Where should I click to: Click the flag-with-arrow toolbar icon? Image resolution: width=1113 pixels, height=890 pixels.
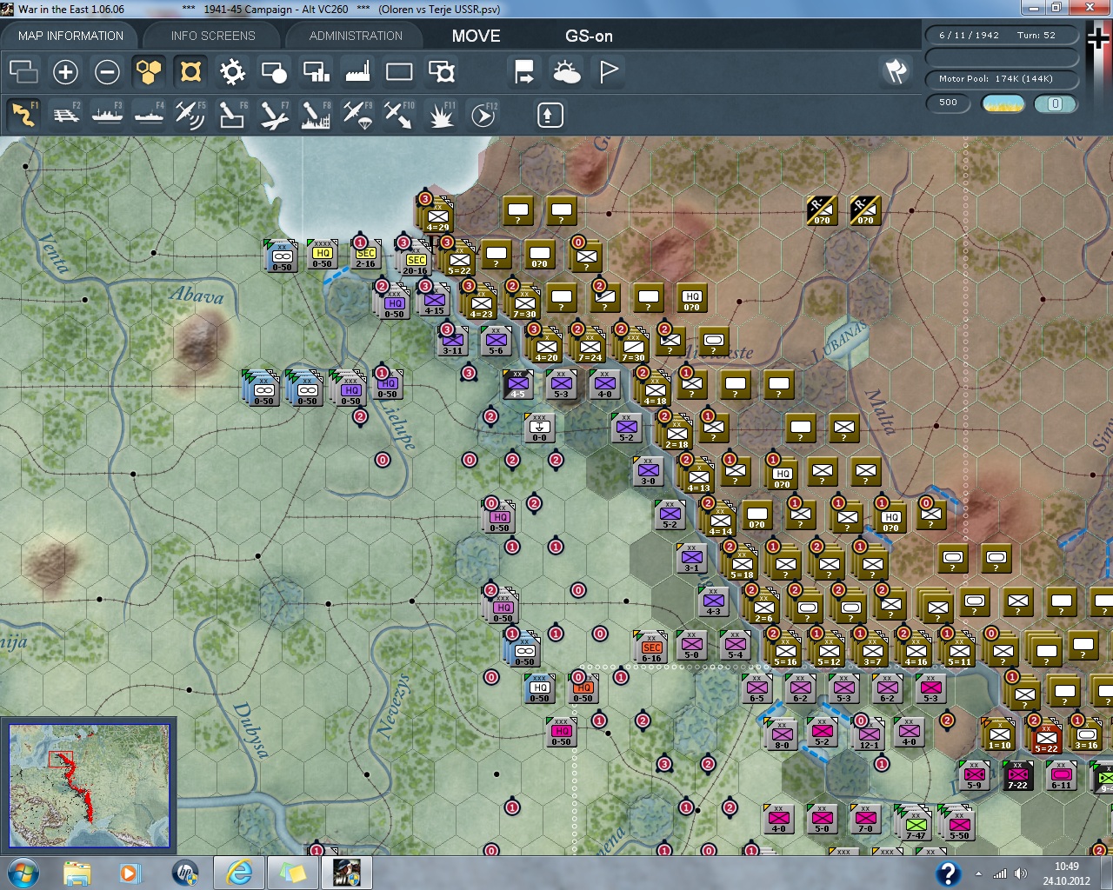click(x=524, y=71)
